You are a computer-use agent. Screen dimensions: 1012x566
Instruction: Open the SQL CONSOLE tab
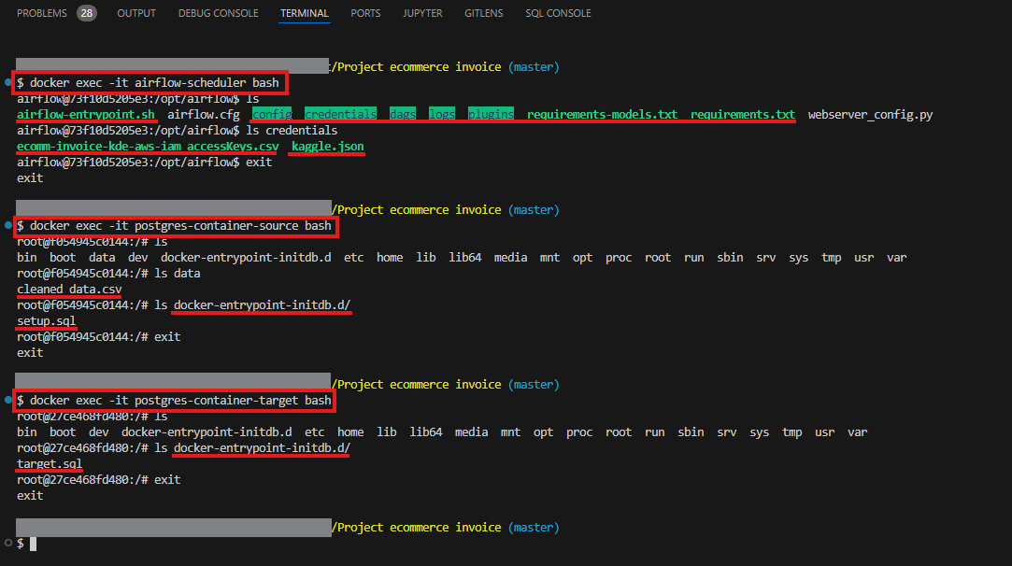pyautogui.click(x=558, y=13)
